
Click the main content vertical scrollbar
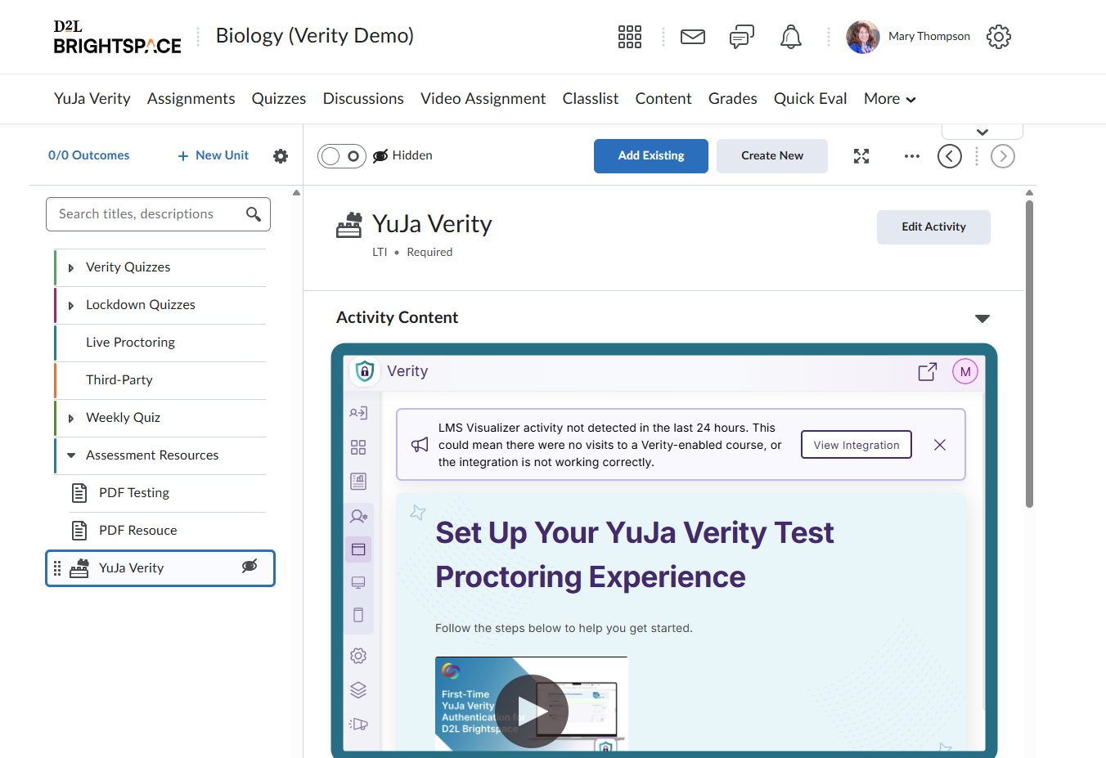tap(1029, 354)
